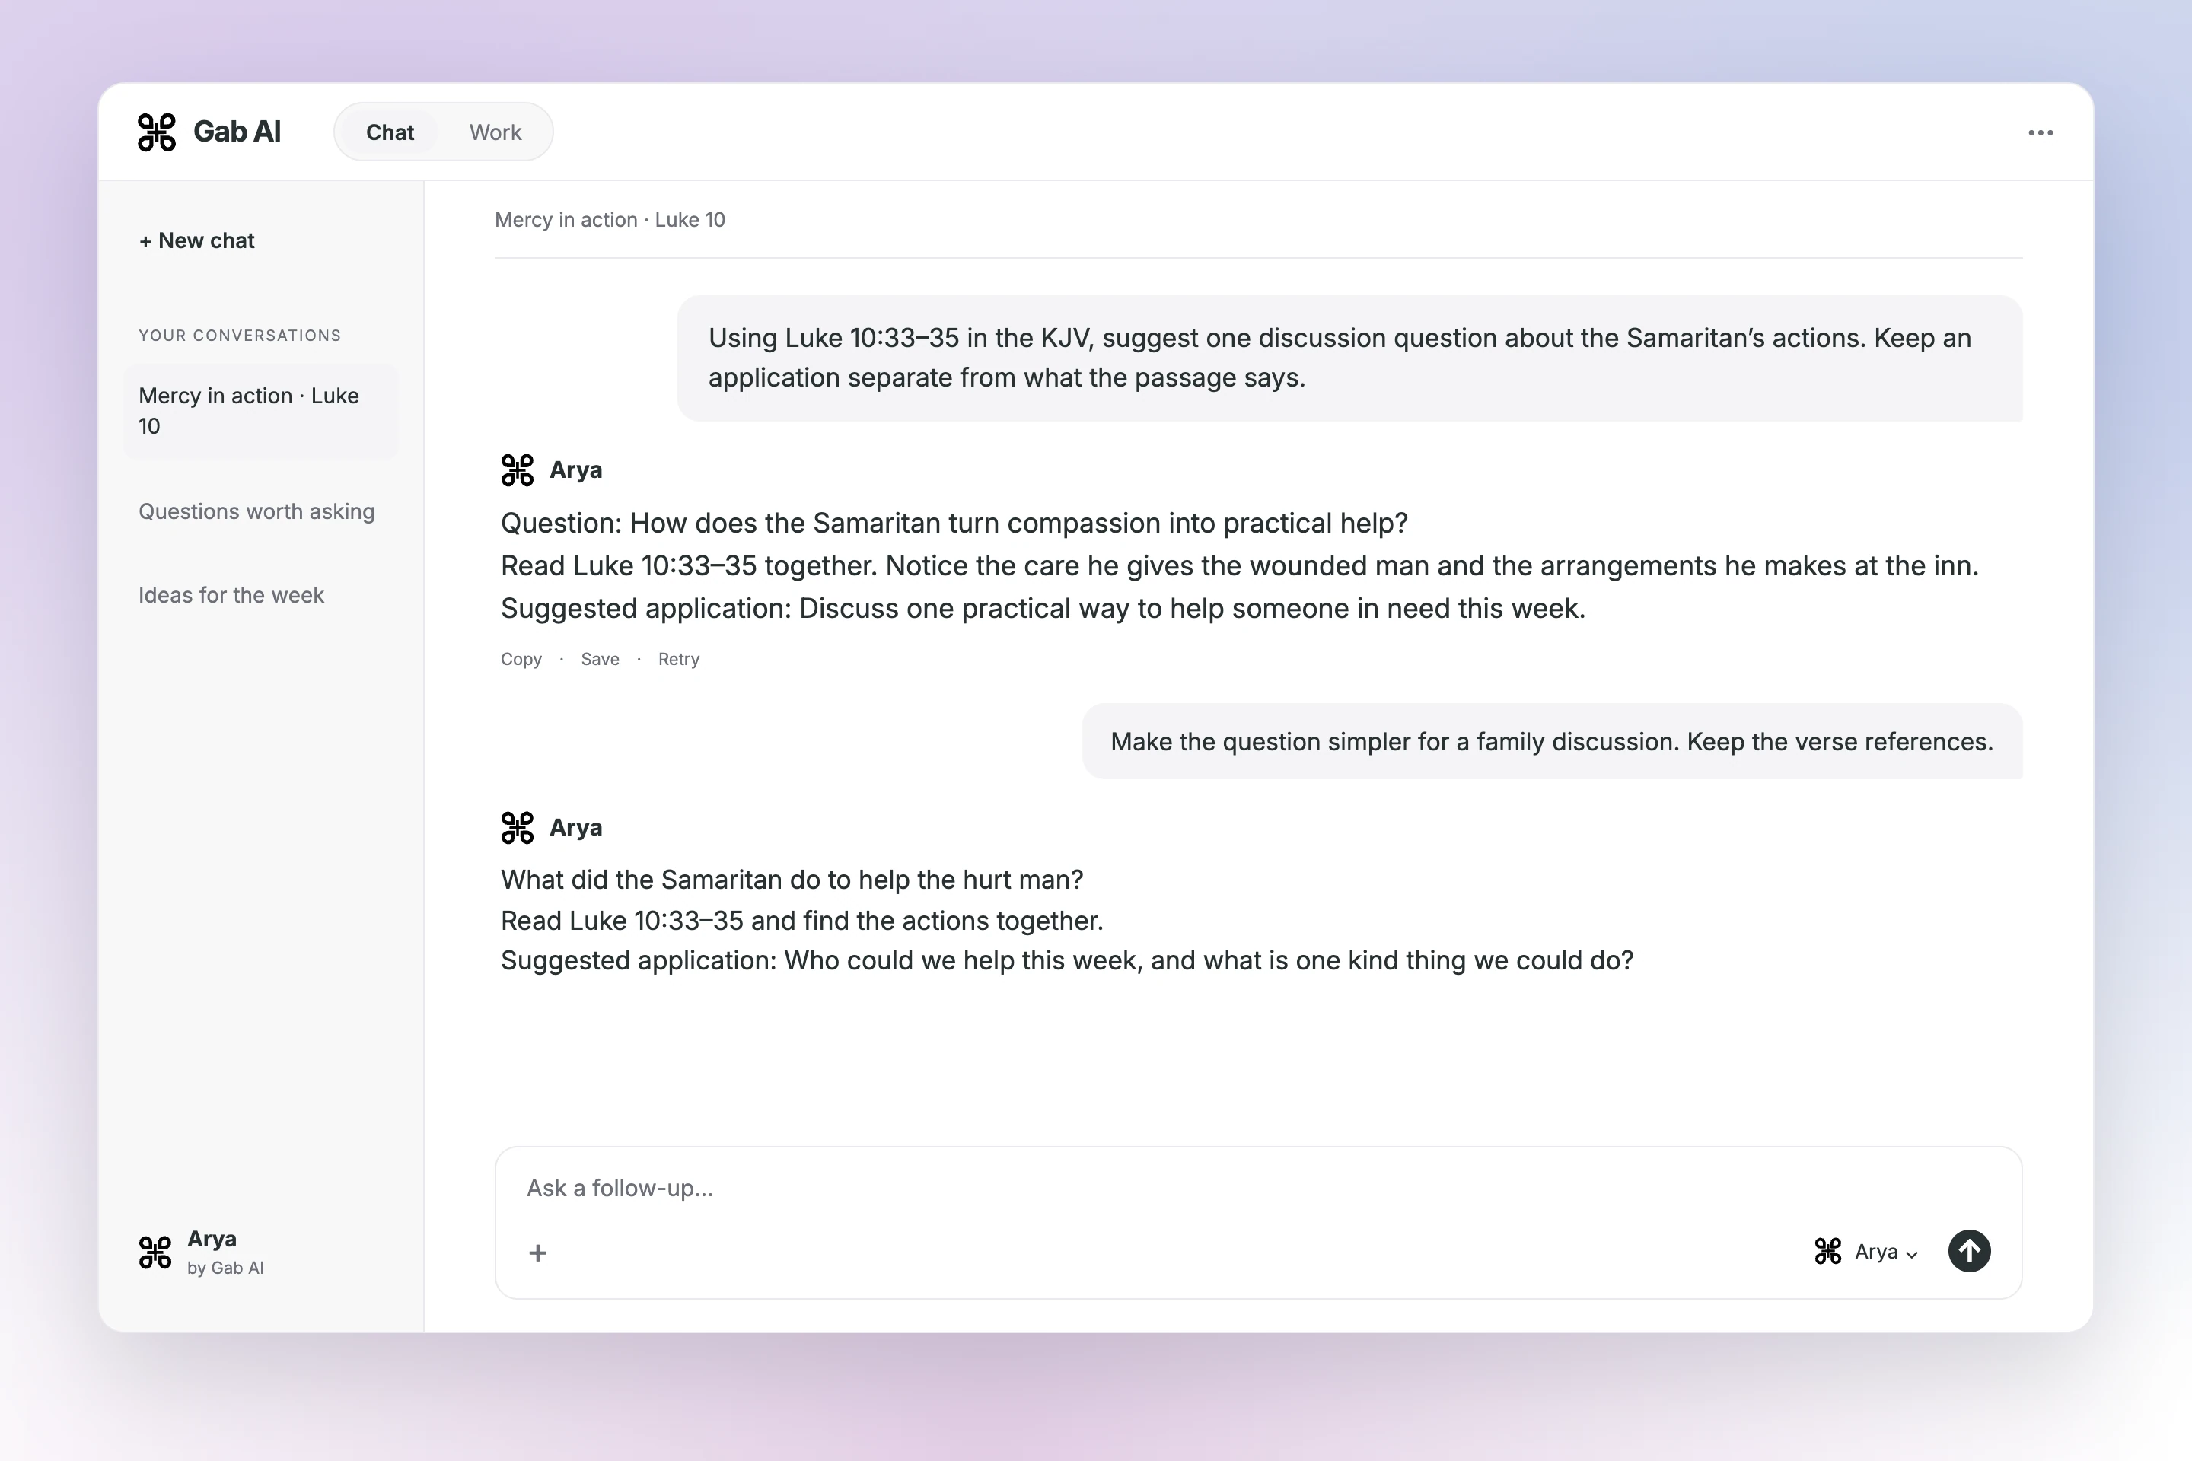Save the first Arya response
Viewport: 2192px width, 1461px height.
coord(601,659)
